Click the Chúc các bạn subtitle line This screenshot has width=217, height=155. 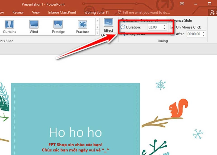click(x=75, y=150)
